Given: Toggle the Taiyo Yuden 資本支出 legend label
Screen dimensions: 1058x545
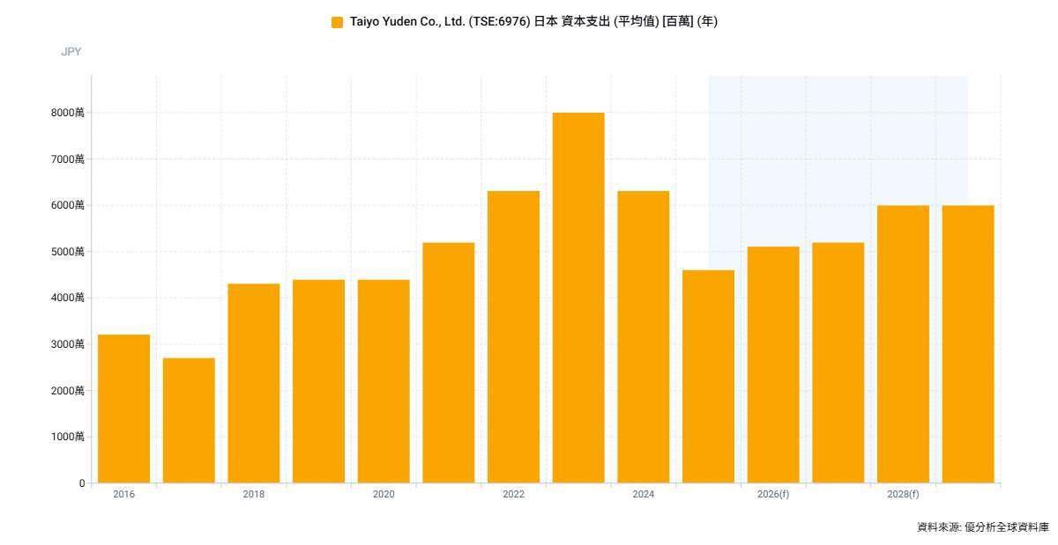Looking at the screenshot, I should pyautogui.click(x=533, y=22).
